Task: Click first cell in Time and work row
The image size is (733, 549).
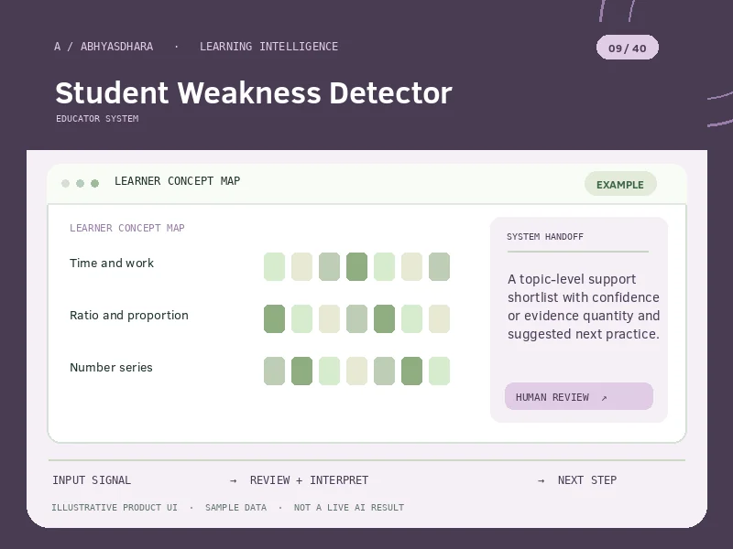Action: pyautogui.click(x=274, y=266)
